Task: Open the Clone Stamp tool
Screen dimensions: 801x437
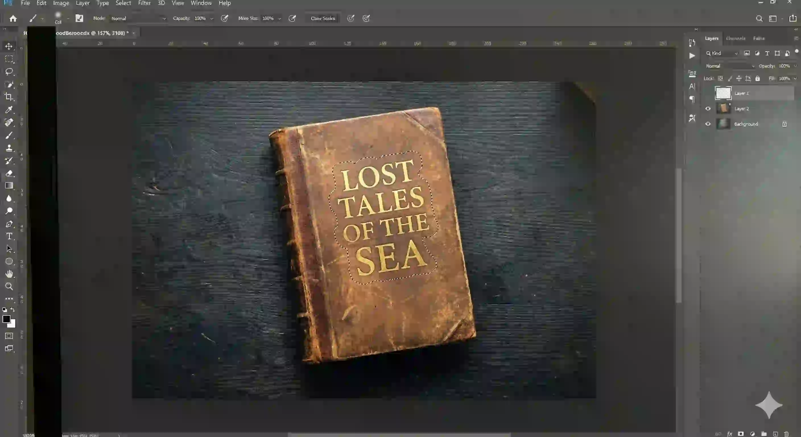Action: (9, 148)
